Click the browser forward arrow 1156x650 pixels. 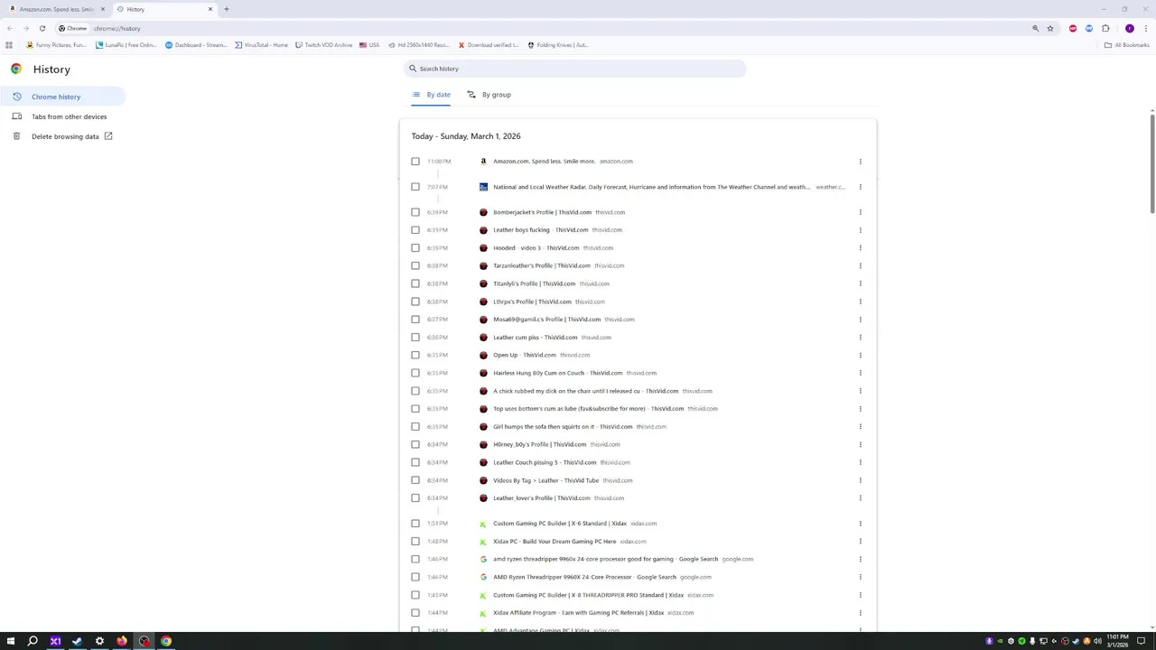pyautogui.click(x=25, y=28)
